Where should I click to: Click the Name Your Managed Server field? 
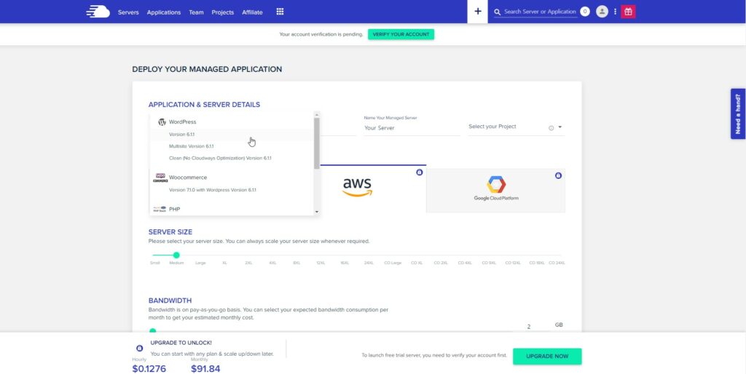click(412, 128)
